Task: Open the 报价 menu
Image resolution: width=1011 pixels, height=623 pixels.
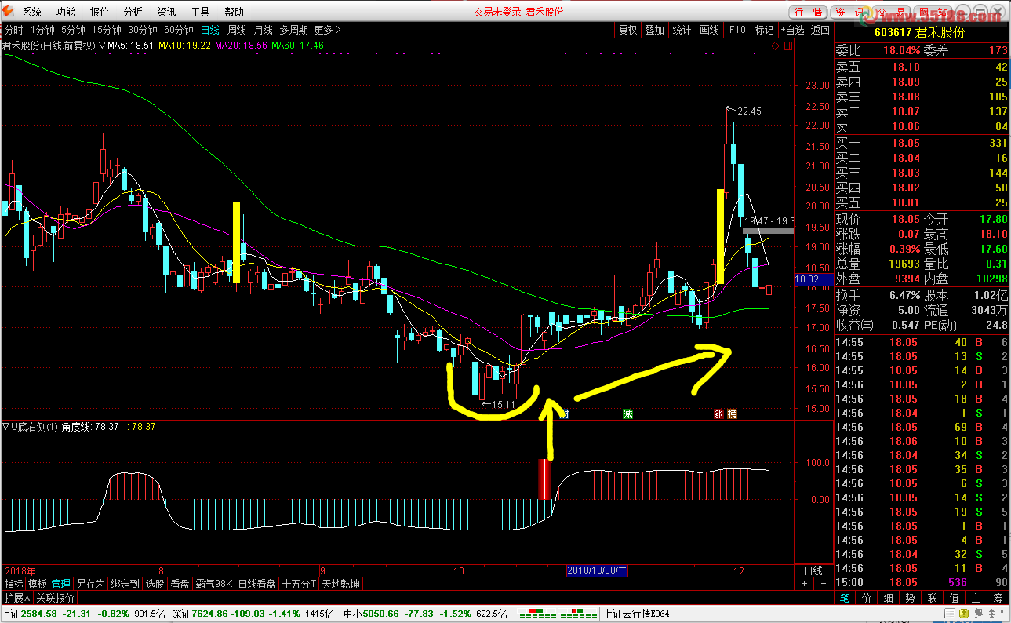Action: (x=100, y=12)
